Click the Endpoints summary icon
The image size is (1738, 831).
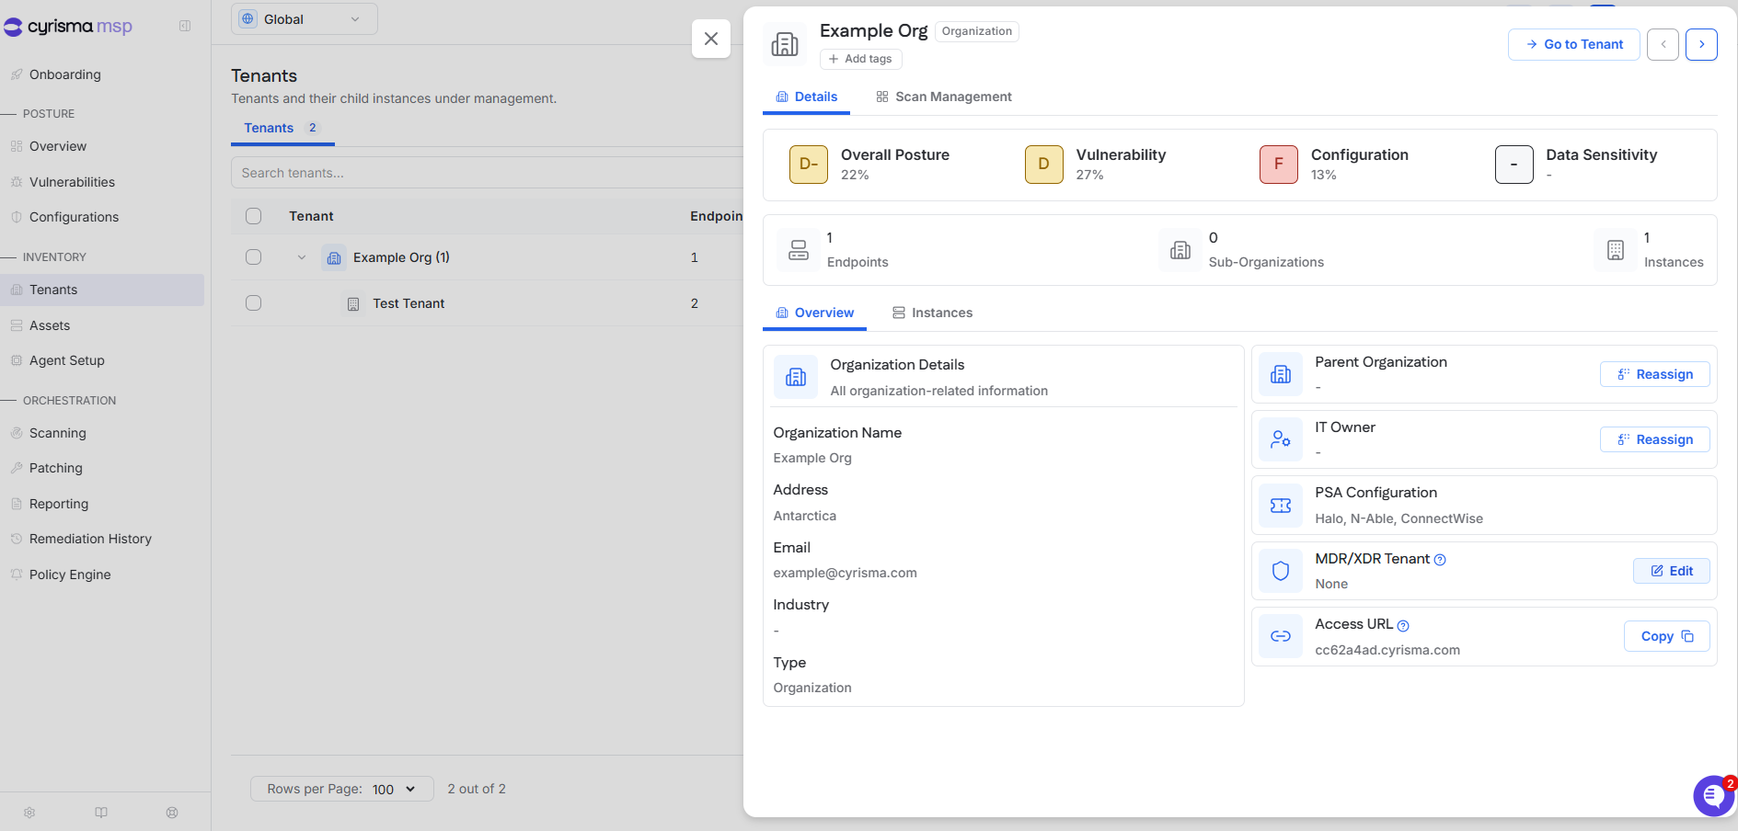799,250
